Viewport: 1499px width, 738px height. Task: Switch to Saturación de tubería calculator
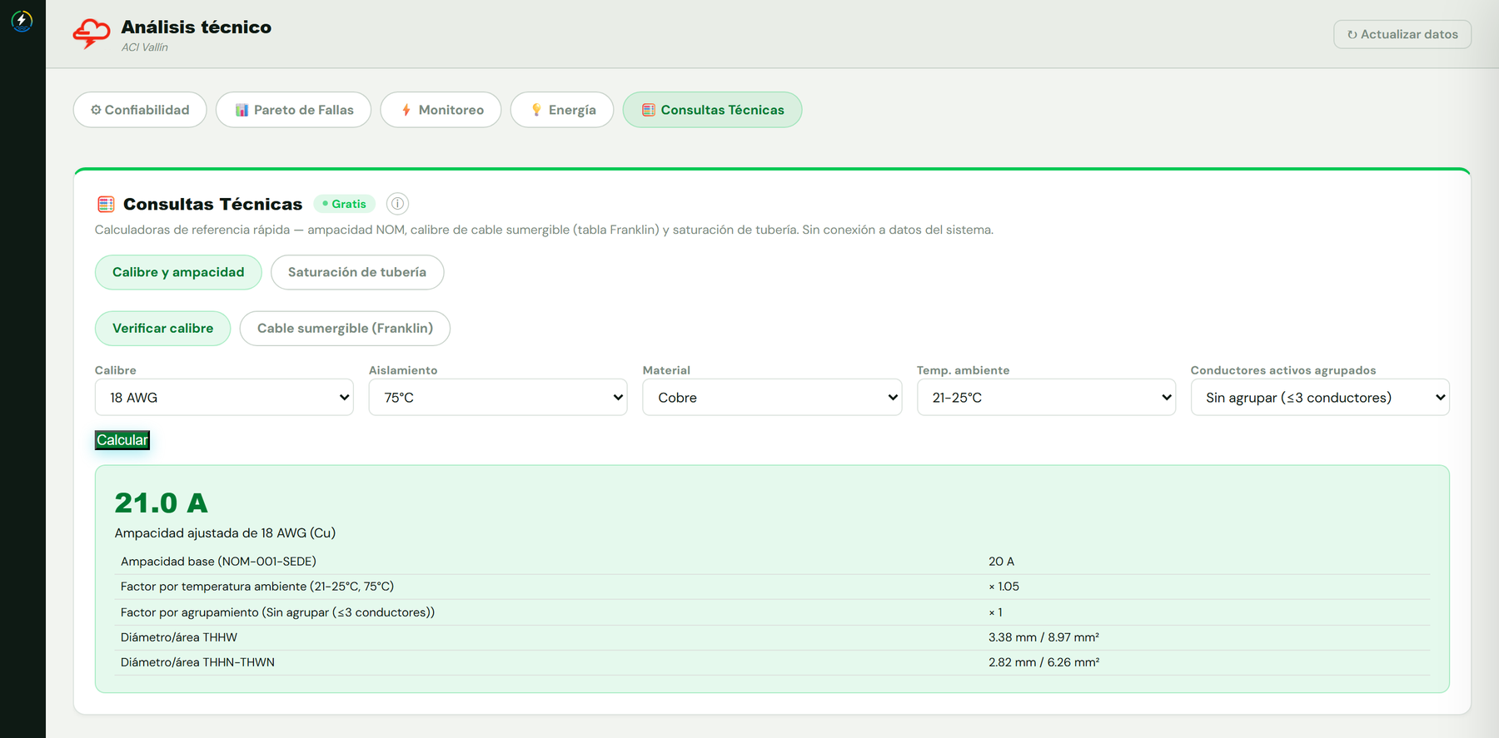tap(357, 272)
